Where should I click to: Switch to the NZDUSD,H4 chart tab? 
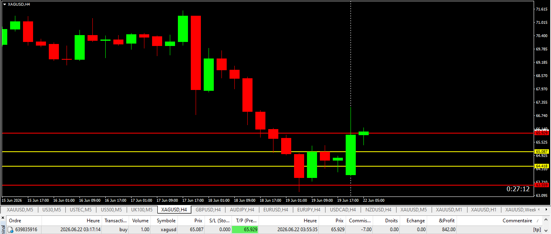(x=378, y=210)
